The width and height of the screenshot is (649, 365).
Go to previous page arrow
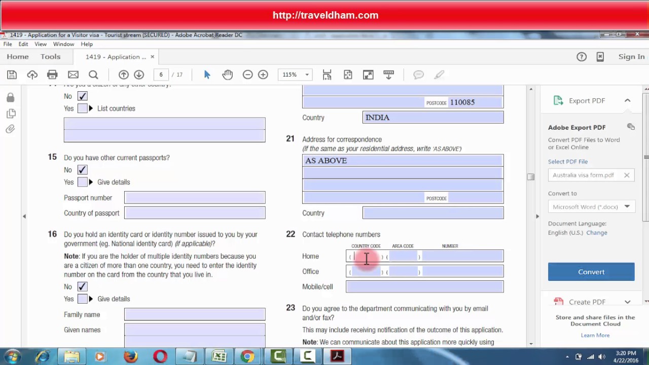coord(123,75)
